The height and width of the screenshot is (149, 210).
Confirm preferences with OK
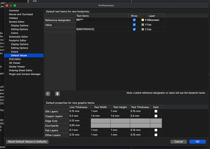point(198,142)
